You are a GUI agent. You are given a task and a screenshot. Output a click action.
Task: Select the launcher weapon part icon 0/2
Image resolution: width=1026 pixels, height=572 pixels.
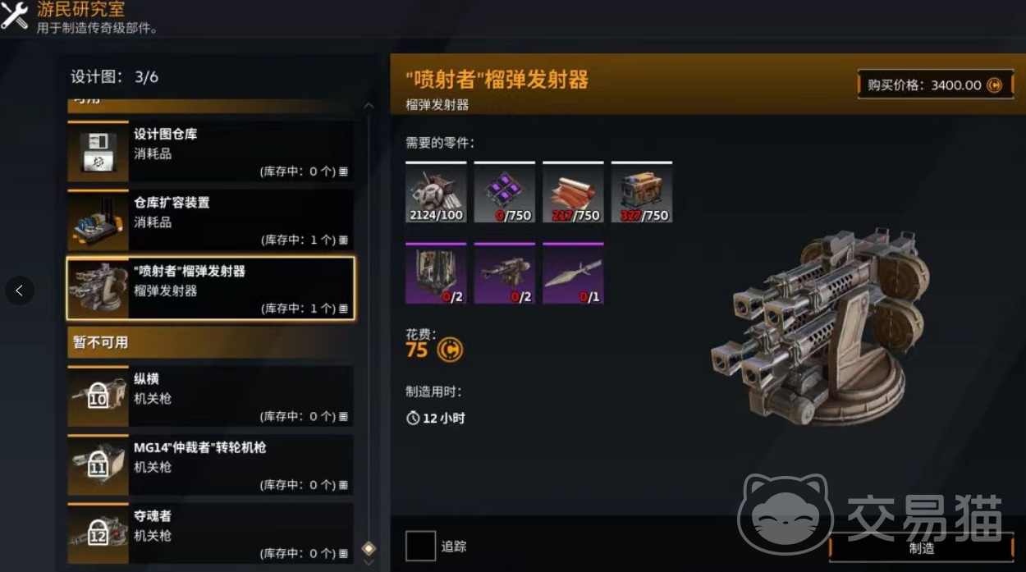point(504,273)
